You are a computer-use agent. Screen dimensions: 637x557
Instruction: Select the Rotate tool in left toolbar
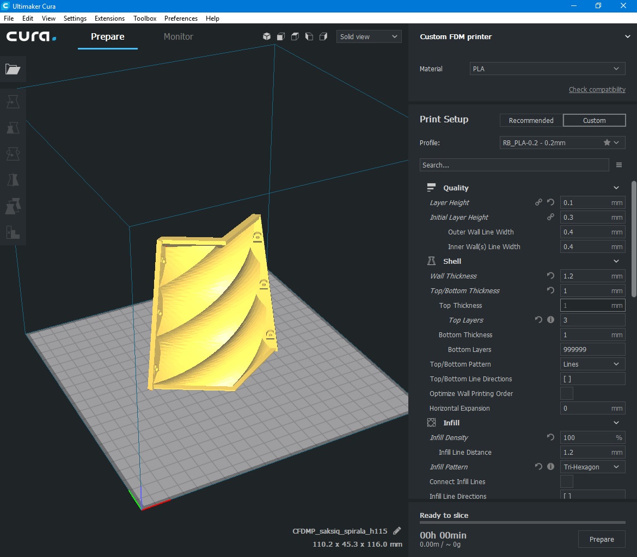[13, 154]
